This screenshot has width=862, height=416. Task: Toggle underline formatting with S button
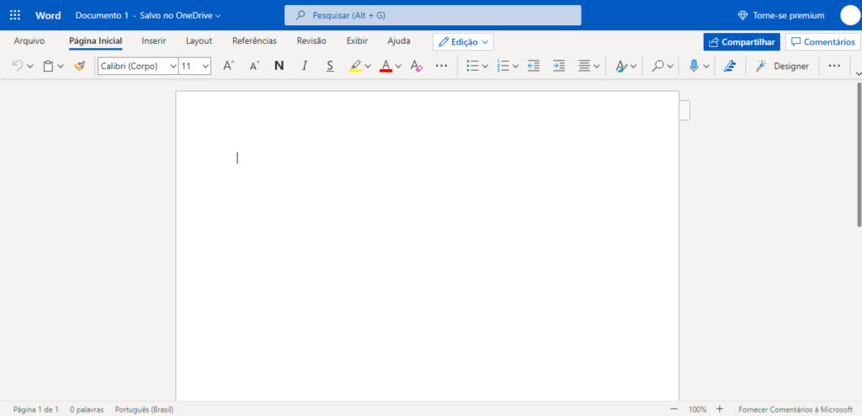[x=330, y=66]
